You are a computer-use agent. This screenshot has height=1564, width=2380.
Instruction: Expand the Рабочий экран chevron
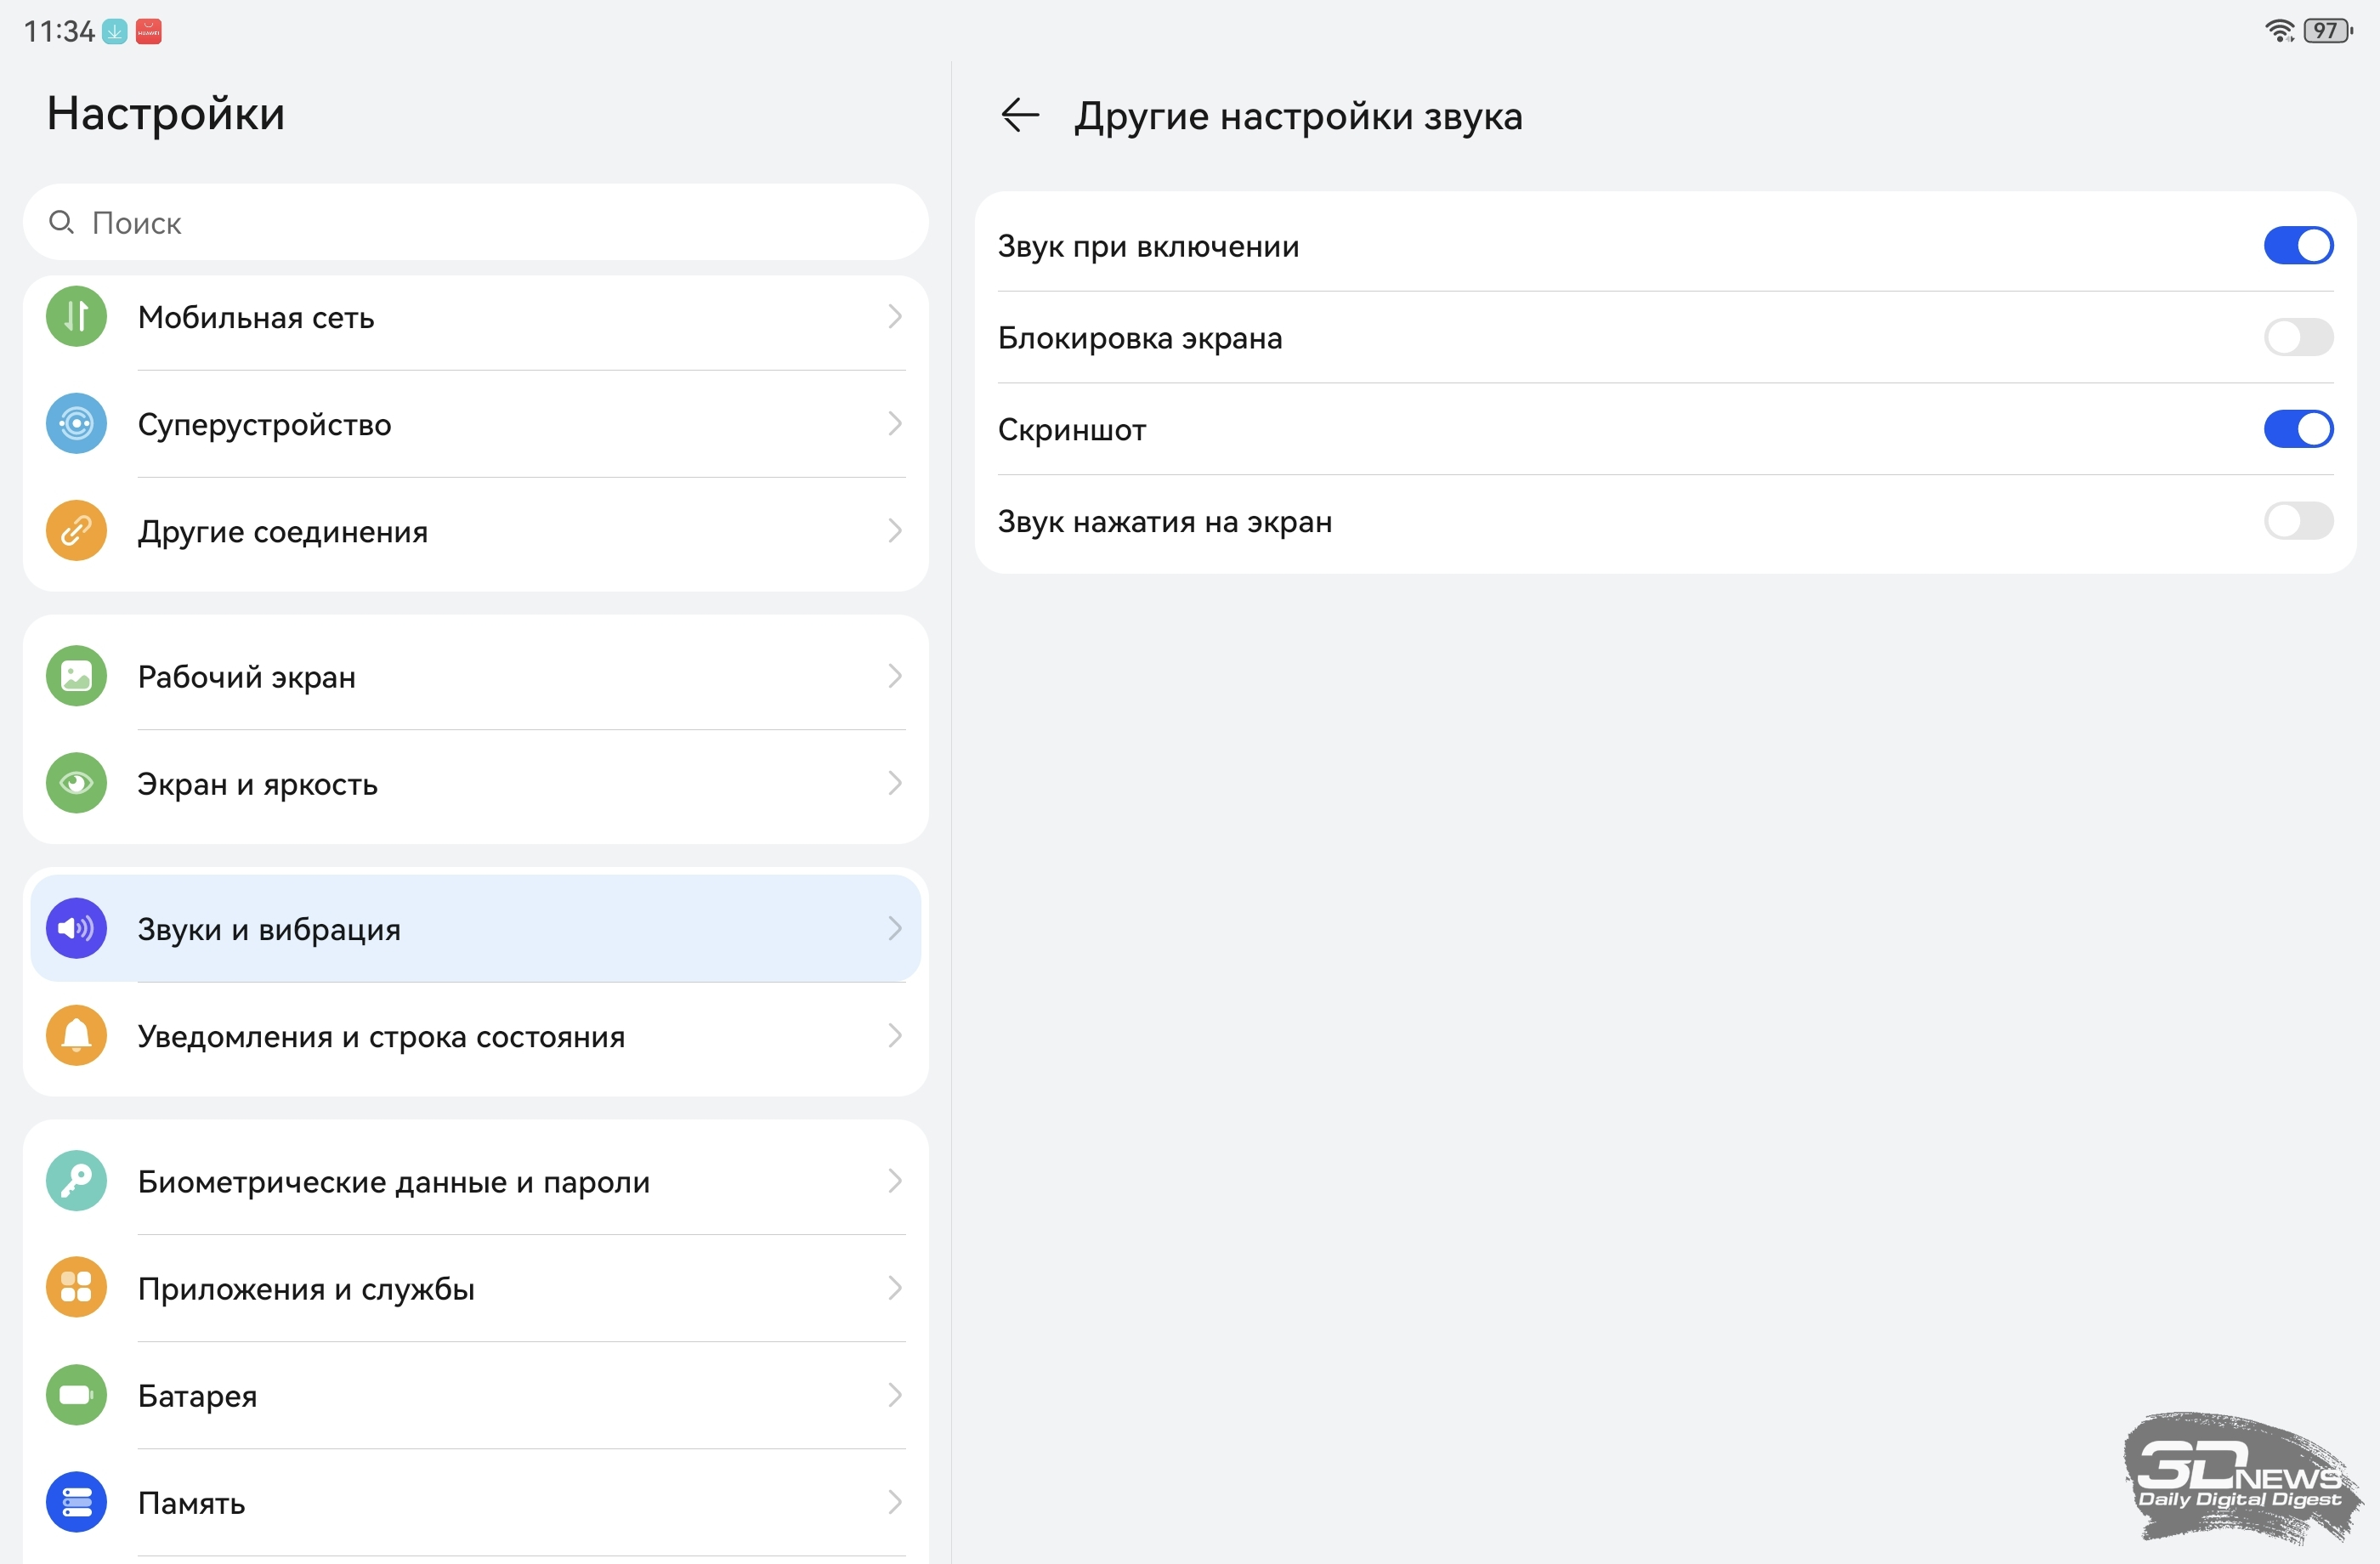pos(894,677)
